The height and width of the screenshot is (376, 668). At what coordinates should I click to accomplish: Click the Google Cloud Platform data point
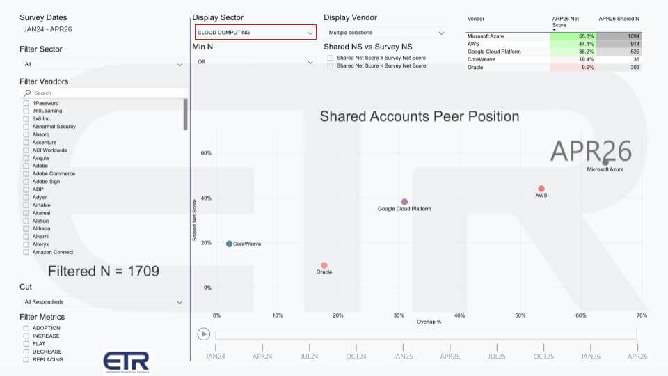[404, 202]
